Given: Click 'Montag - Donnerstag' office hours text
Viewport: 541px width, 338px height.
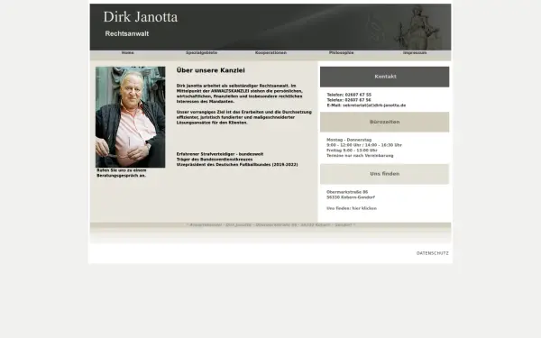Looking at the screenshot, I should click(349, 140).
